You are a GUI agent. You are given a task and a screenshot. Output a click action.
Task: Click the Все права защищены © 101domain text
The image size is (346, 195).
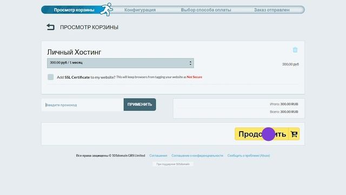pos(110,155)
